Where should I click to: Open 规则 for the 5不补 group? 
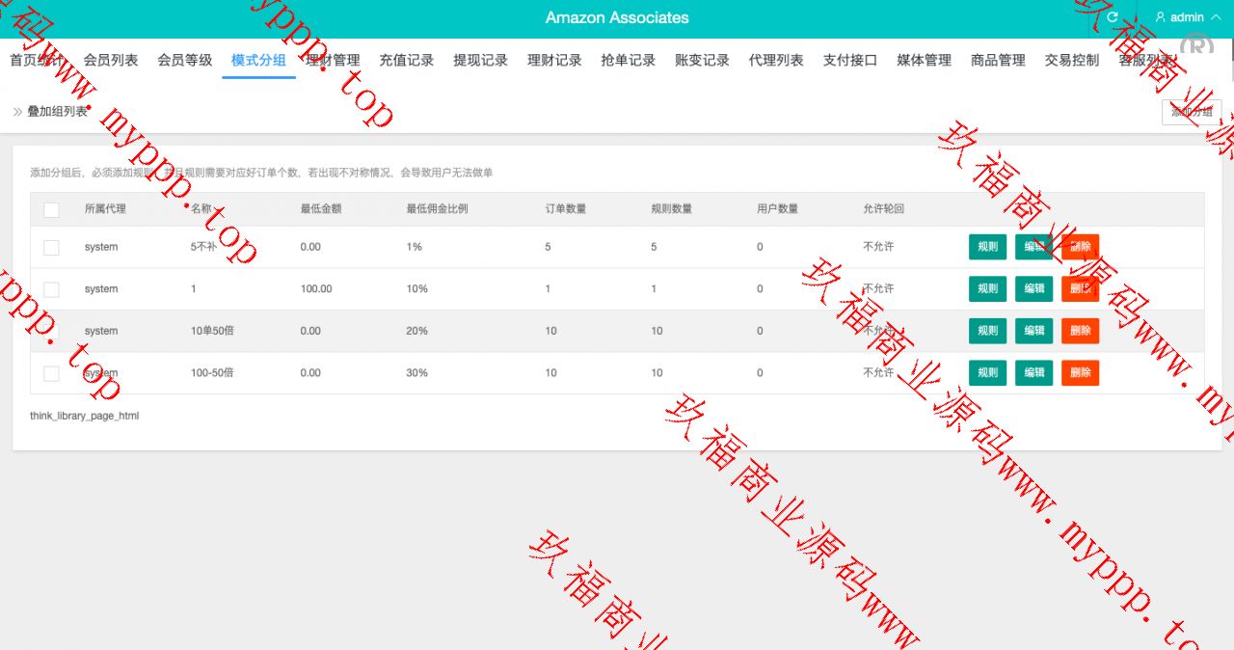(987, 247)
